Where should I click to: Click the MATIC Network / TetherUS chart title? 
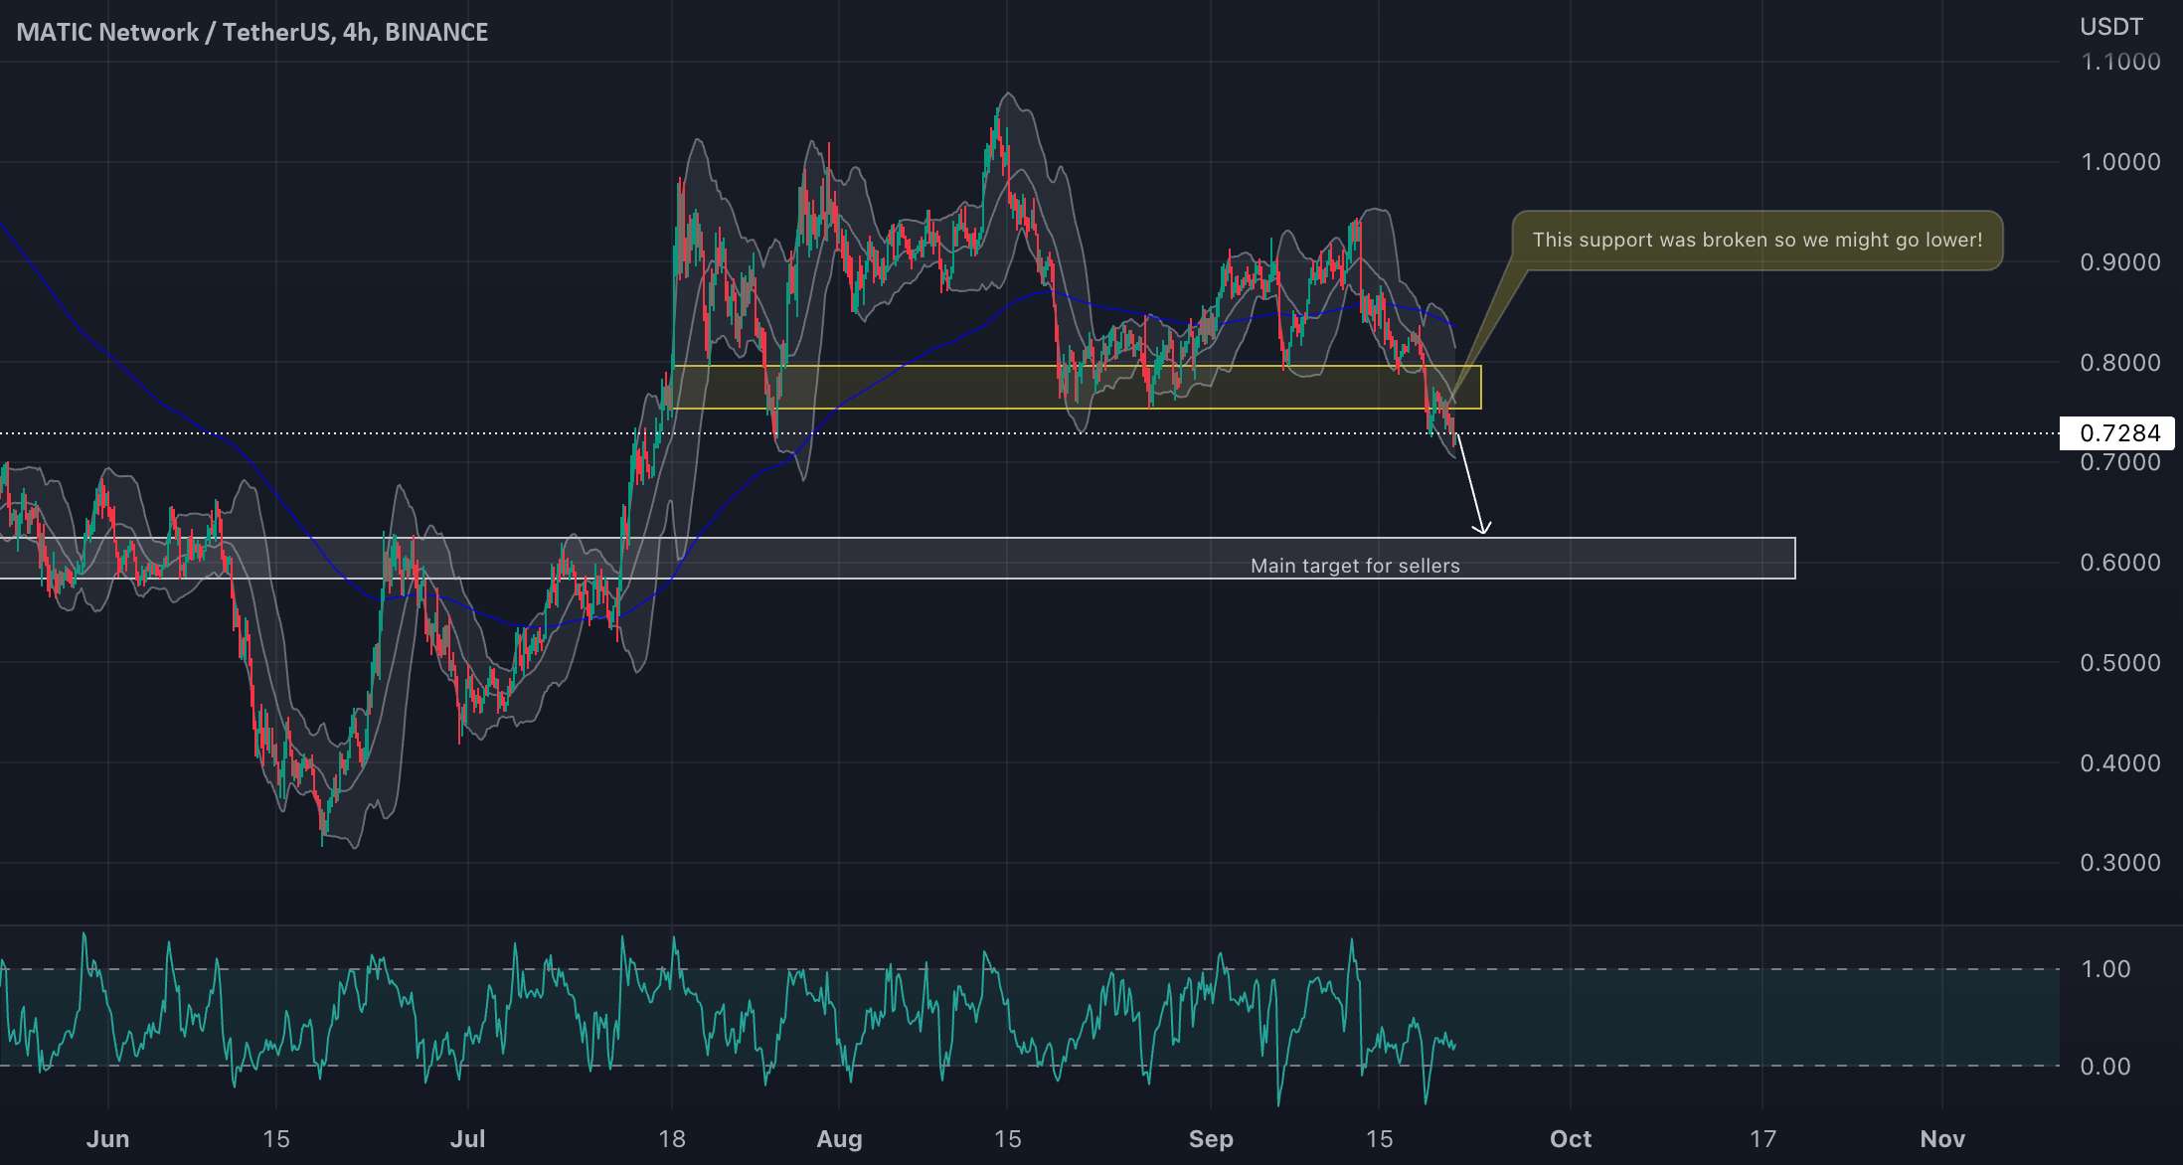[252, 32]
